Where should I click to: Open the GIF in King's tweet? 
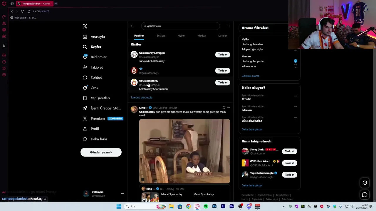185,151
